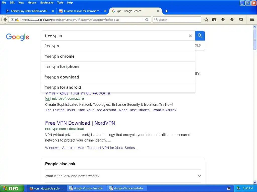Expand 'What is the VPN and how it works?'

tap(122, 176)
